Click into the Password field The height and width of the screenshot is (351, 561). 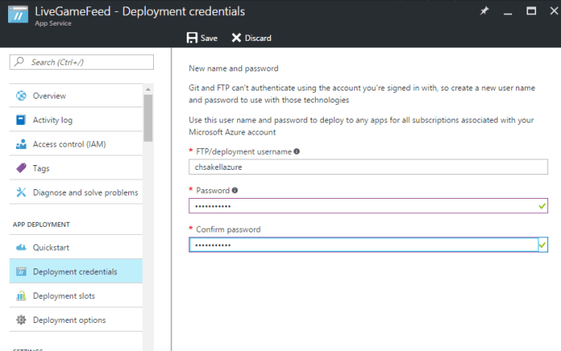point(368,206)
